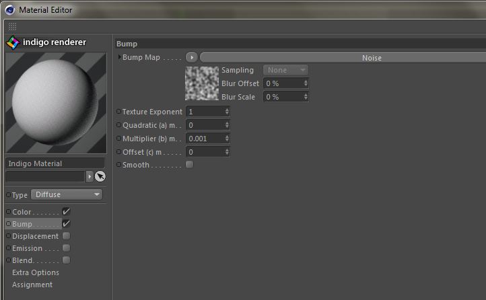
Task: Click the Blend animation dot
Action: (8, 260)
